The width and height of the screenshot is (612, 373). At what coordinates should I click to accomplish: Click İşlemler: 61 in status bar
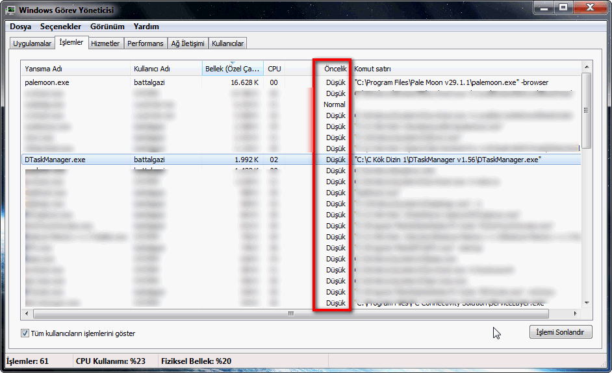(27, 361)
